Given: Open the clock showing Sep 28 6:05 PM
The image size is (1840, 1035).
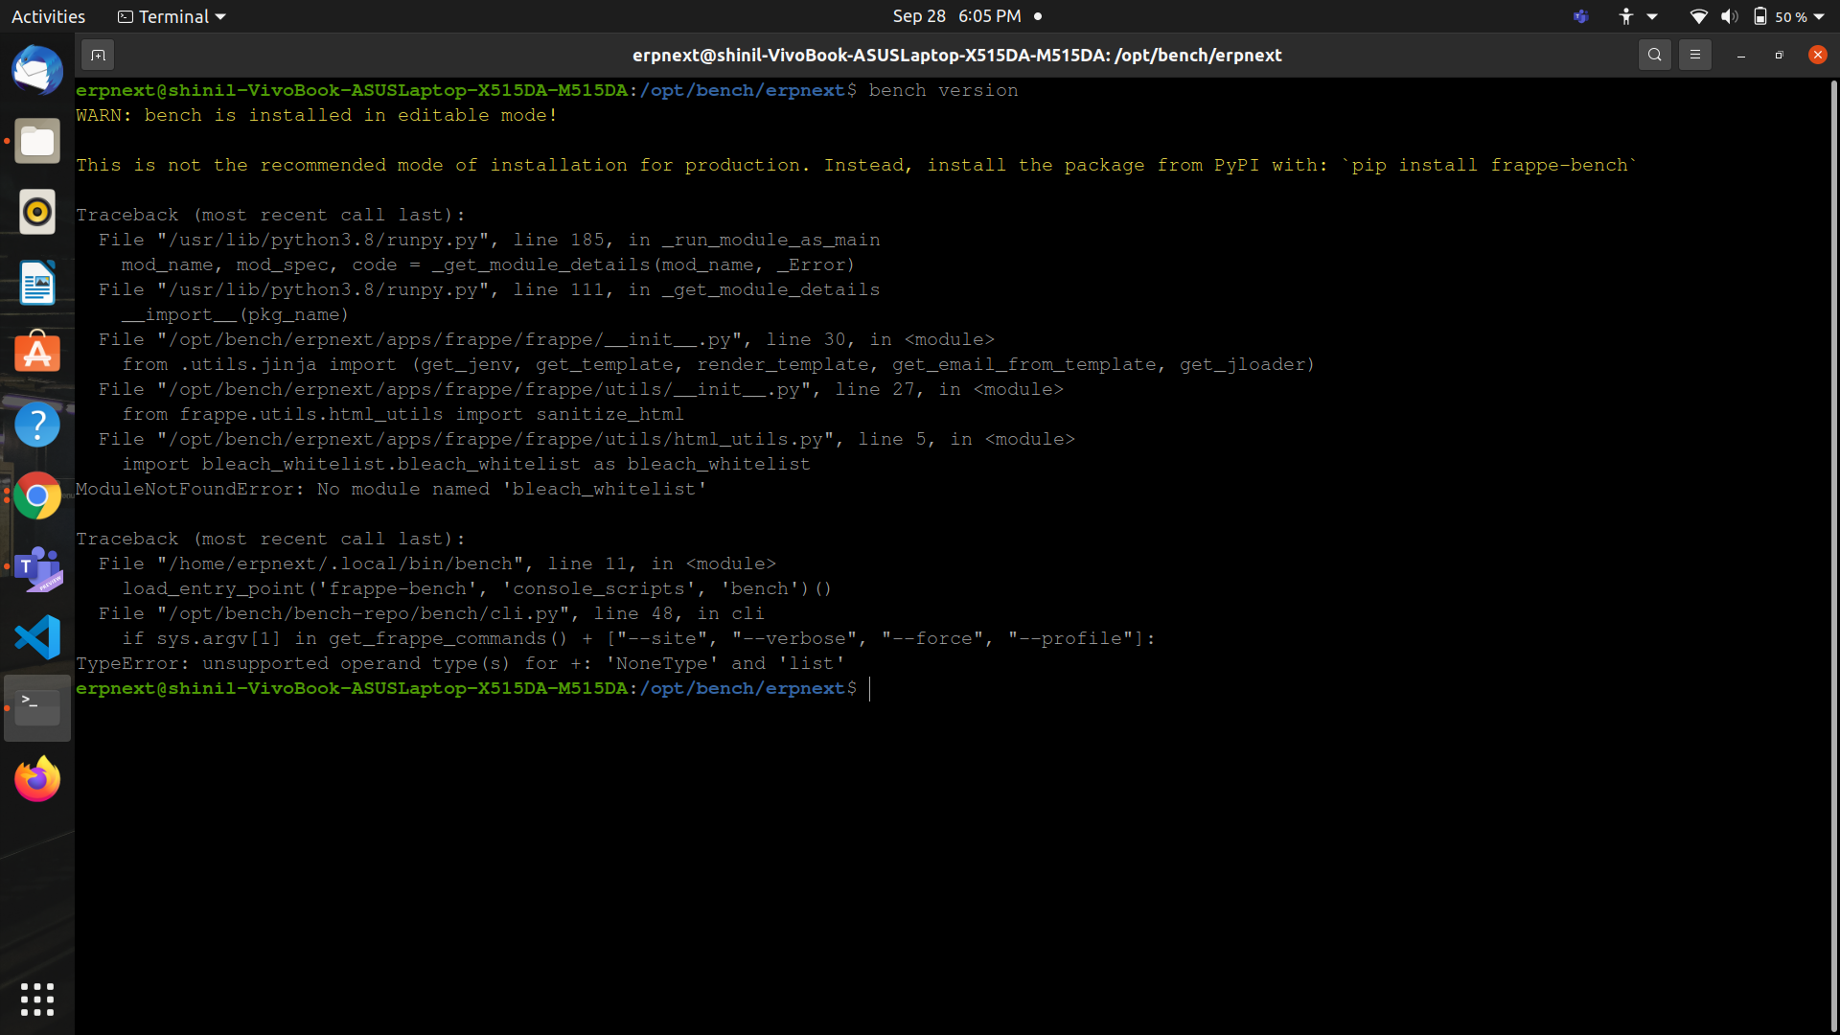Looking at the screenshot, I should [x=956, y=16].
